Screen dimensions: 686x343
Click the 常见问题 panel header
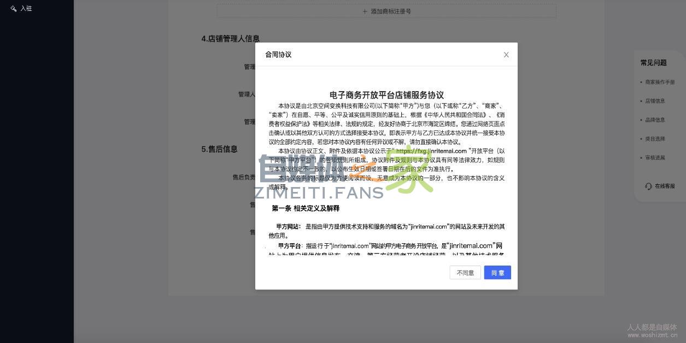tap(653, 63)
